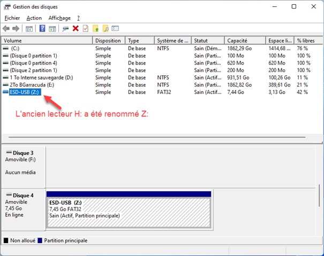Click the connect drive toolbar icon
Viewport: 324px width, 256px height.
[65, 28]
